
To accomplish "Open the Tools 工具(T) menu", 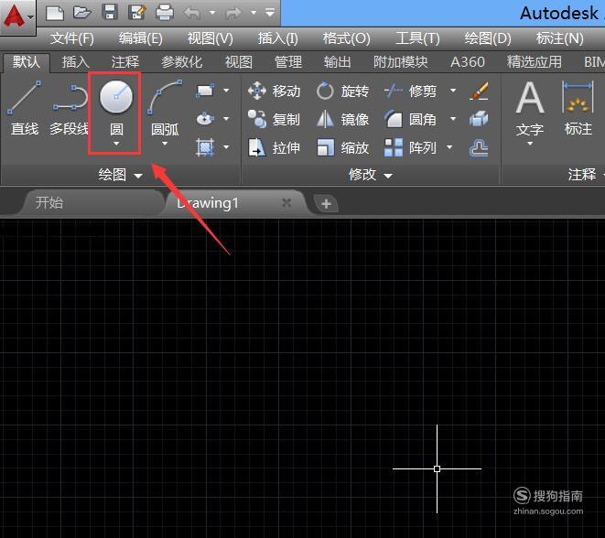I will [417, 38].
